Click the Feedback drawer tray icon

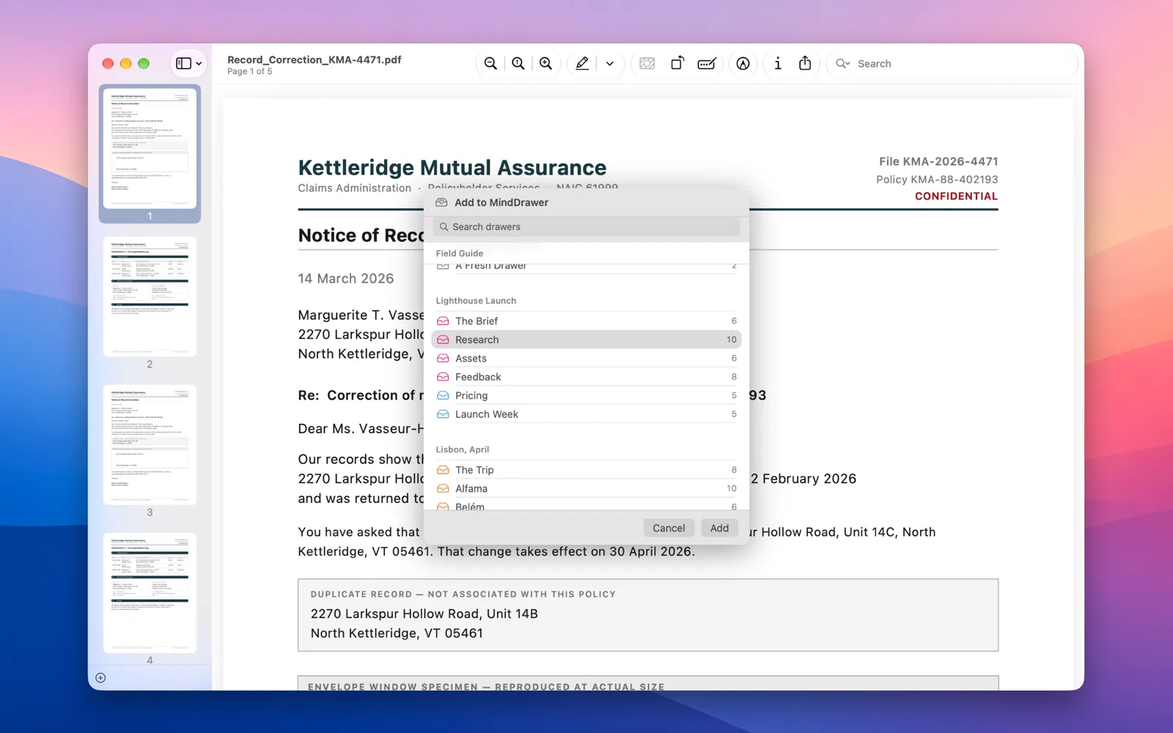[x=443, y=377]
